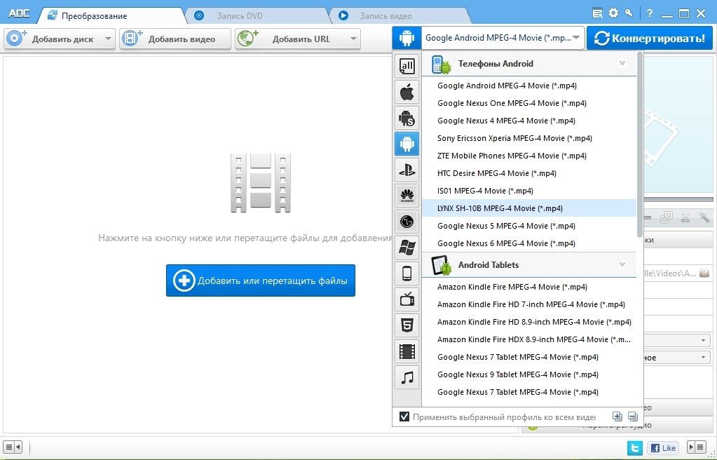Viewport: 717px width, 460px height.
Task: Click the Добавить видео button
Action: click(175, 39)
